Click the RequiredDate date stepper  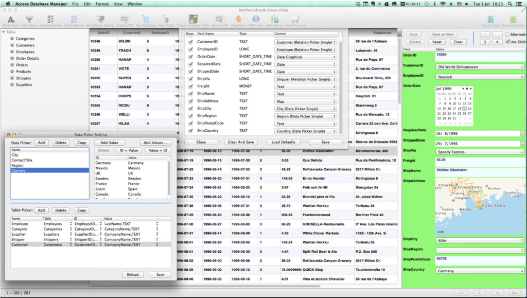tap(523, 133)
